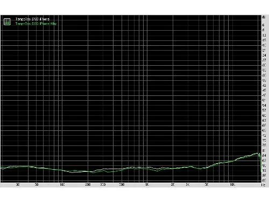Click the 200 Hz axis label
The width and height of the screenshot is (269, 202).
88,185
